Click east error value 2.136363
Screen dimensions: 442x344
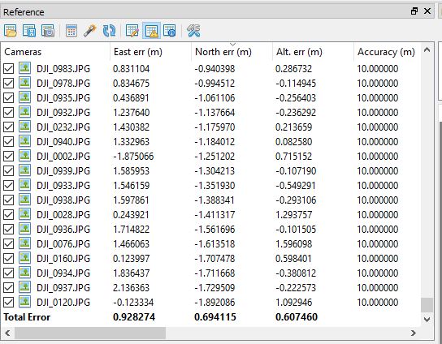(131, 288)
